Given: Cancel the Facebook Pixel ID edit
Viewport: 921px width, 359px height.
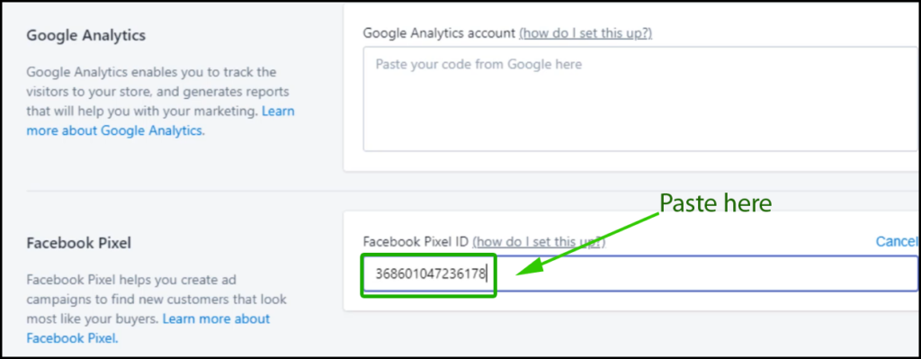Looking at the screenshot, I should click(x=897, y=241).
